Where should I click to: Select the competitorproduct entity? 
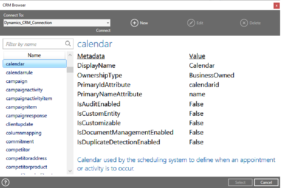click(26, 167)
